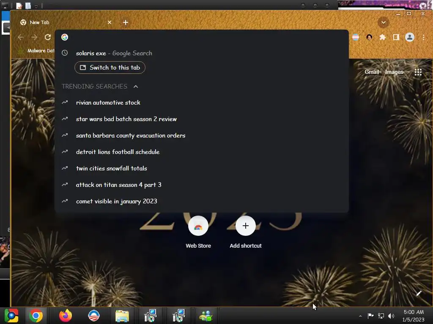Select rivian automotive stock suggestion
The image size is (433, 324).
[202, 103]
